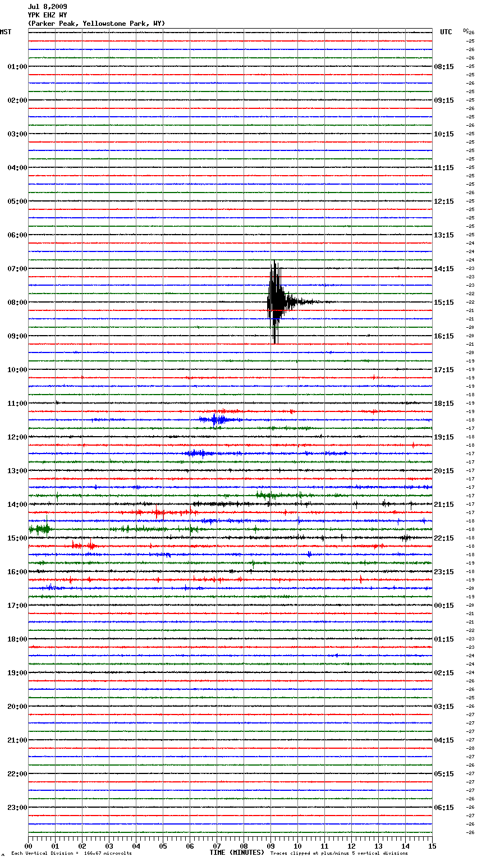Click the date header "Jul 8,2009"
Viewport: 477px width, 861px height.
47,7
